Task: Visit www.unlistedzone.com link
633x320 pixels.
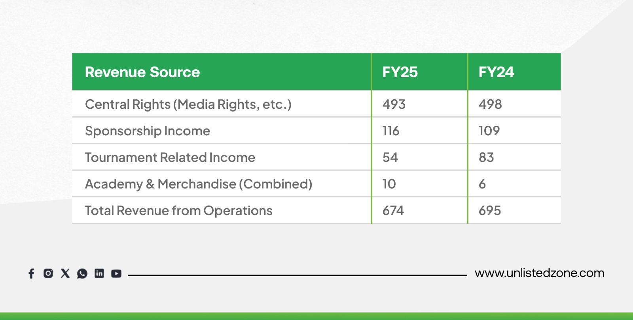Action: pos(539,273)
